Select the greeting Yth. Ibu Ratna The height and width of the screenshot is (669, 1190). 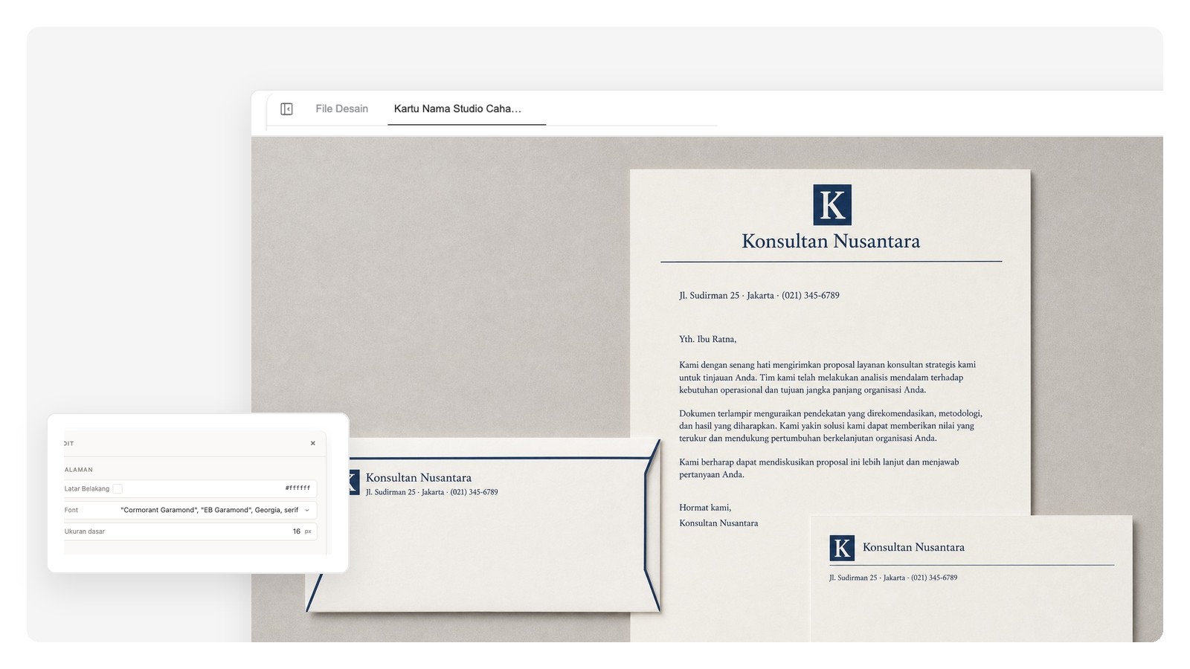click(x=707, y=339)
